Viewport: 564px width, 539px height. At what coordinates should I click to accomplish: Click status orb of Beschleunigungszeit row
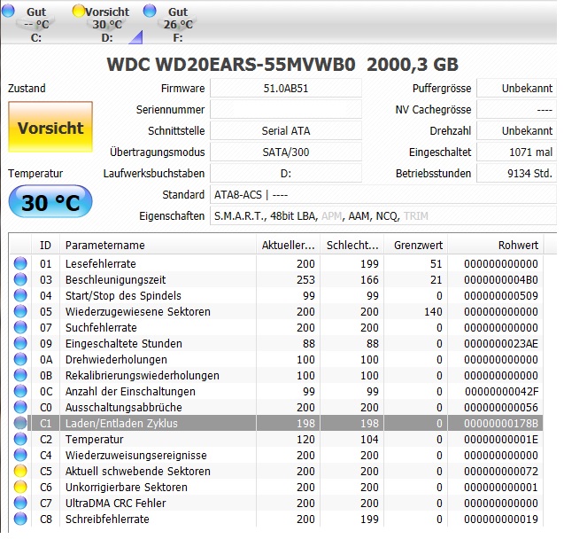[x=20, y=279]
